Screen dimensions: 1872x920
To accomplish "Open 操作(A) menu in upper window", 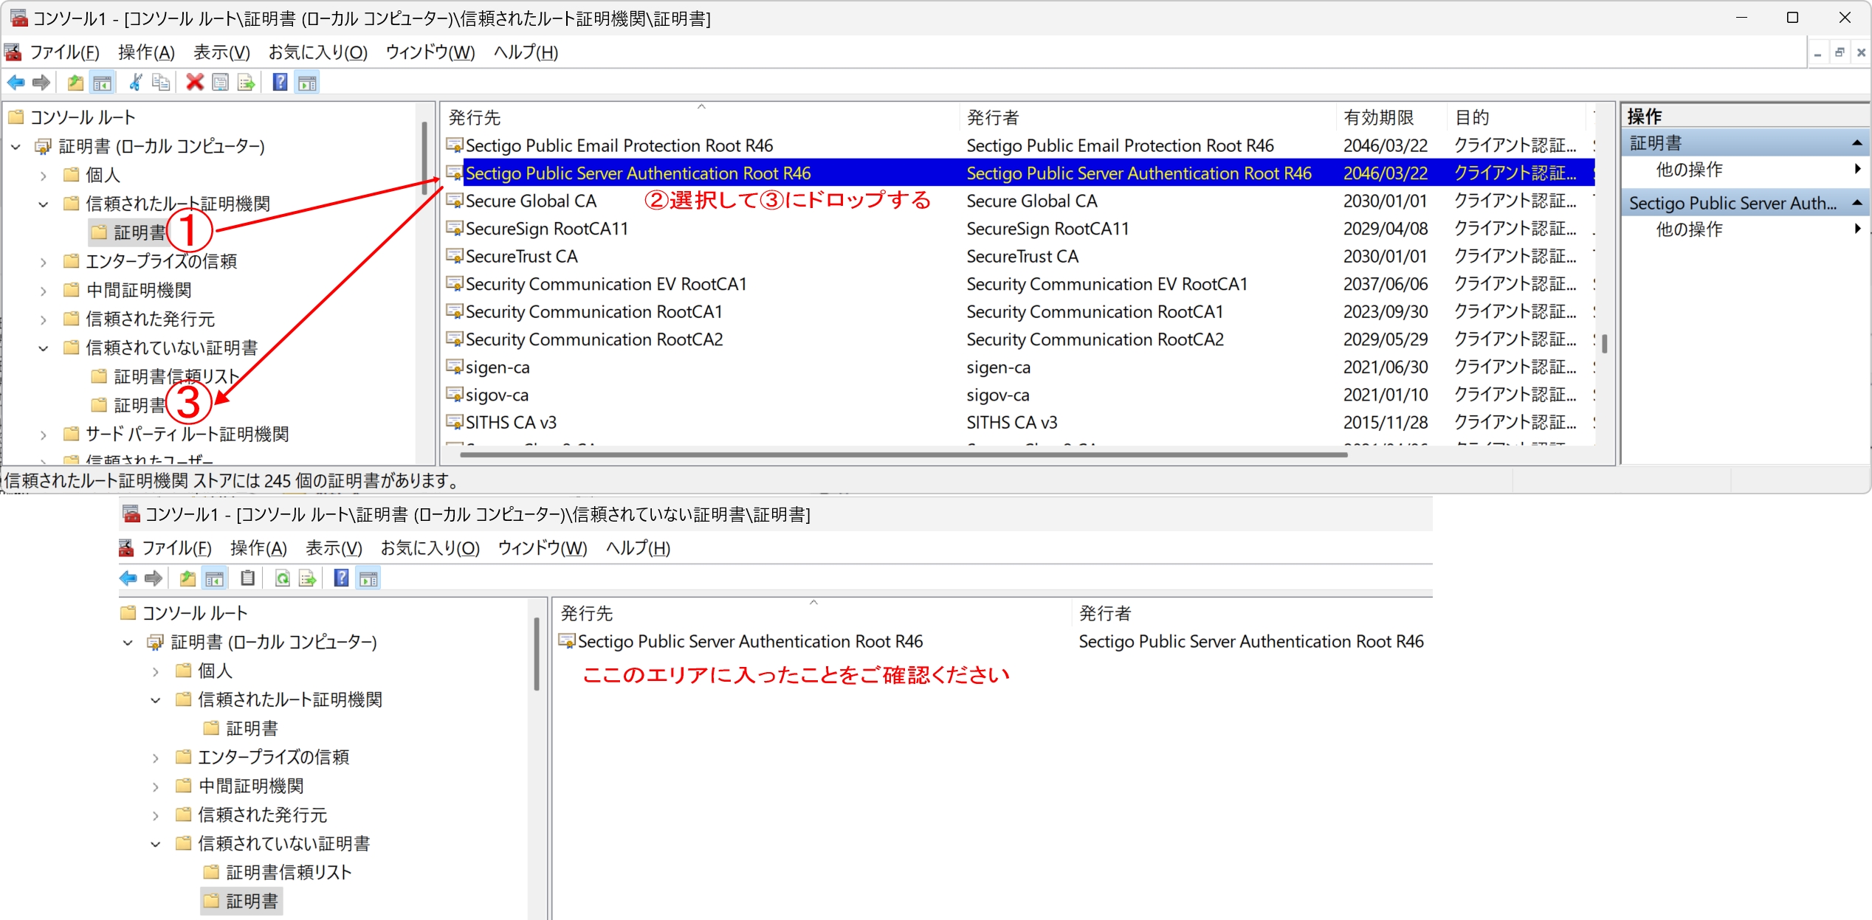I will [x=146, y=52].
